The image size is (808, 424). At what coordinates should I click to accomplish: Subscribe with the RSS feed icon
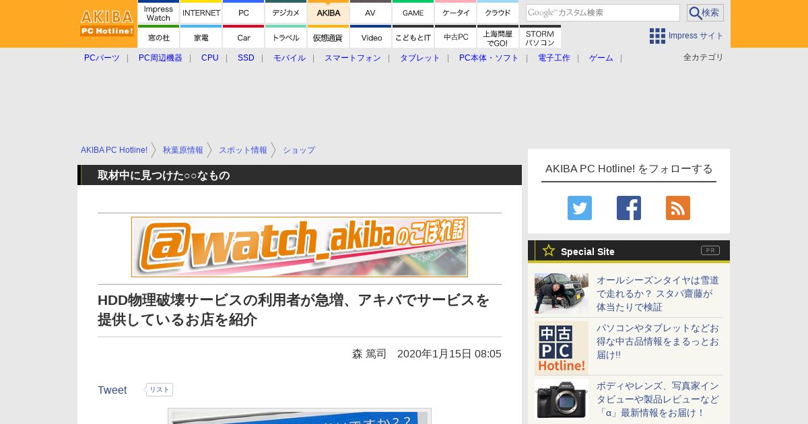pos(678,208)
